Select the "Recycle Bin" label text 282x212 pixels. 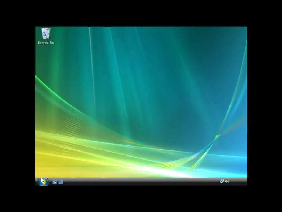(46, 43)
